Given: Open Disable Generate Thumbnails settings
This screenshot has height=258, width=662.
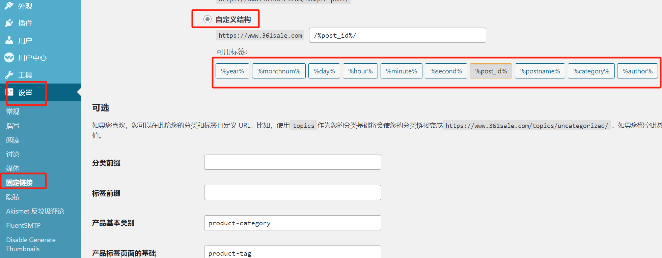Looking at the screenshot, I should click(x=31, y=244).
